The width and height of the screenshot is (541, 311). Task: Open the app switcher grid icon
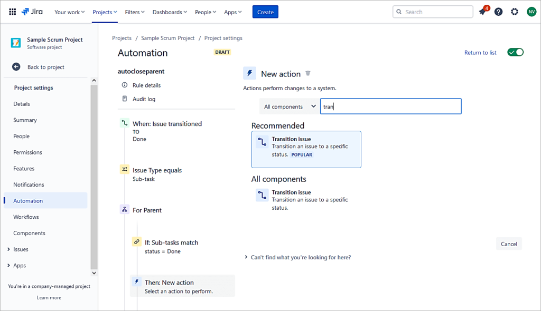(x=13, y=12)
